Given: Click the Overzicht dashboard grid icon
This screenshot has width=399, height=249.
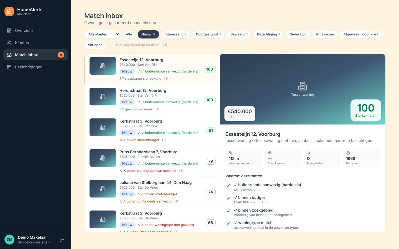Looking at the screenshot, I should click(9, 30).
